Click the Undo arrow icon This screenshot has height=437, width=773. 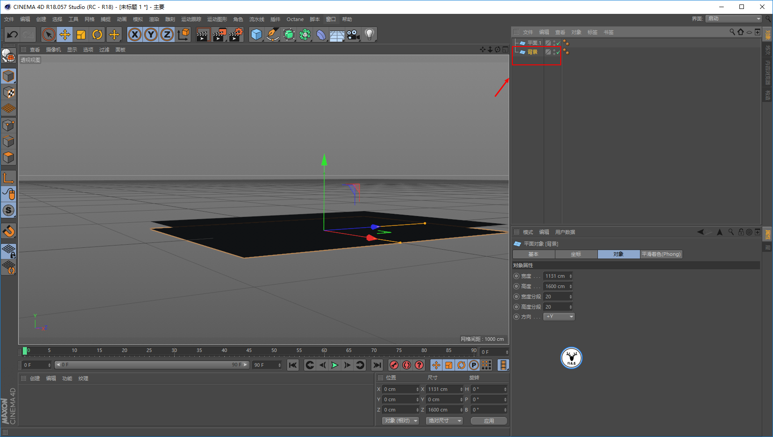(13, 34)
